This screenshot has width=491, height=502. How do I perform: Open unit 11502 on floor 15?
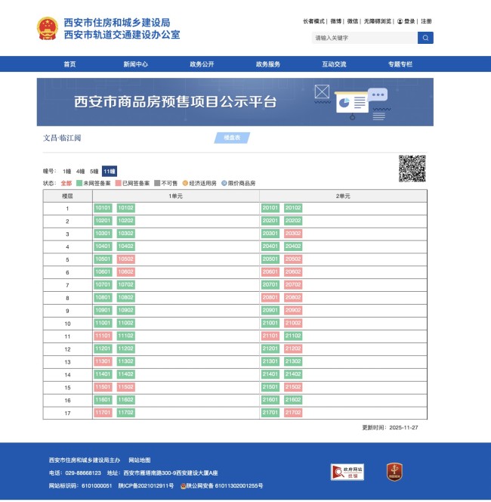click(125, 387)
